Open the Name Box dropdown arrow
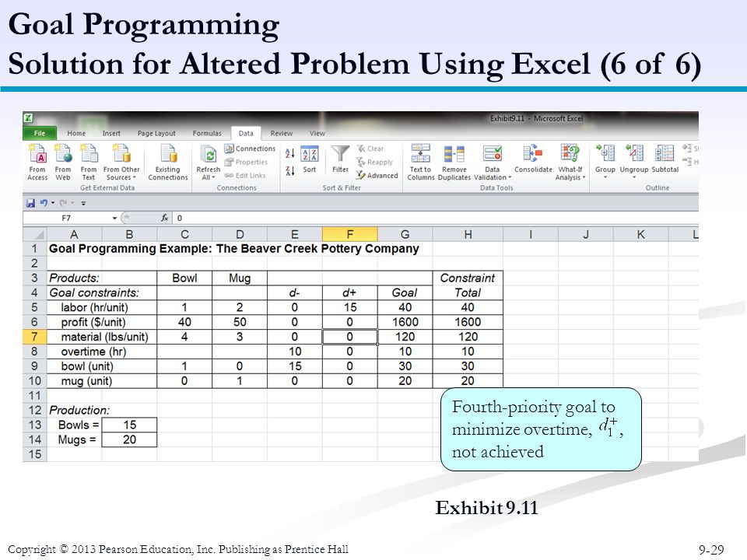 click(x=114, y=218)
